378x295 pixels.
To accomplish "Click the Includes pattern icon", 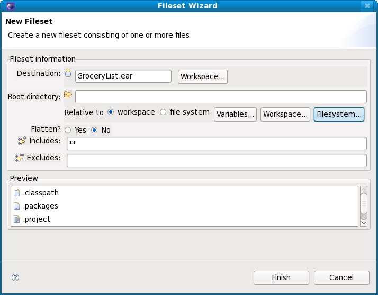I will coord(22,141).
